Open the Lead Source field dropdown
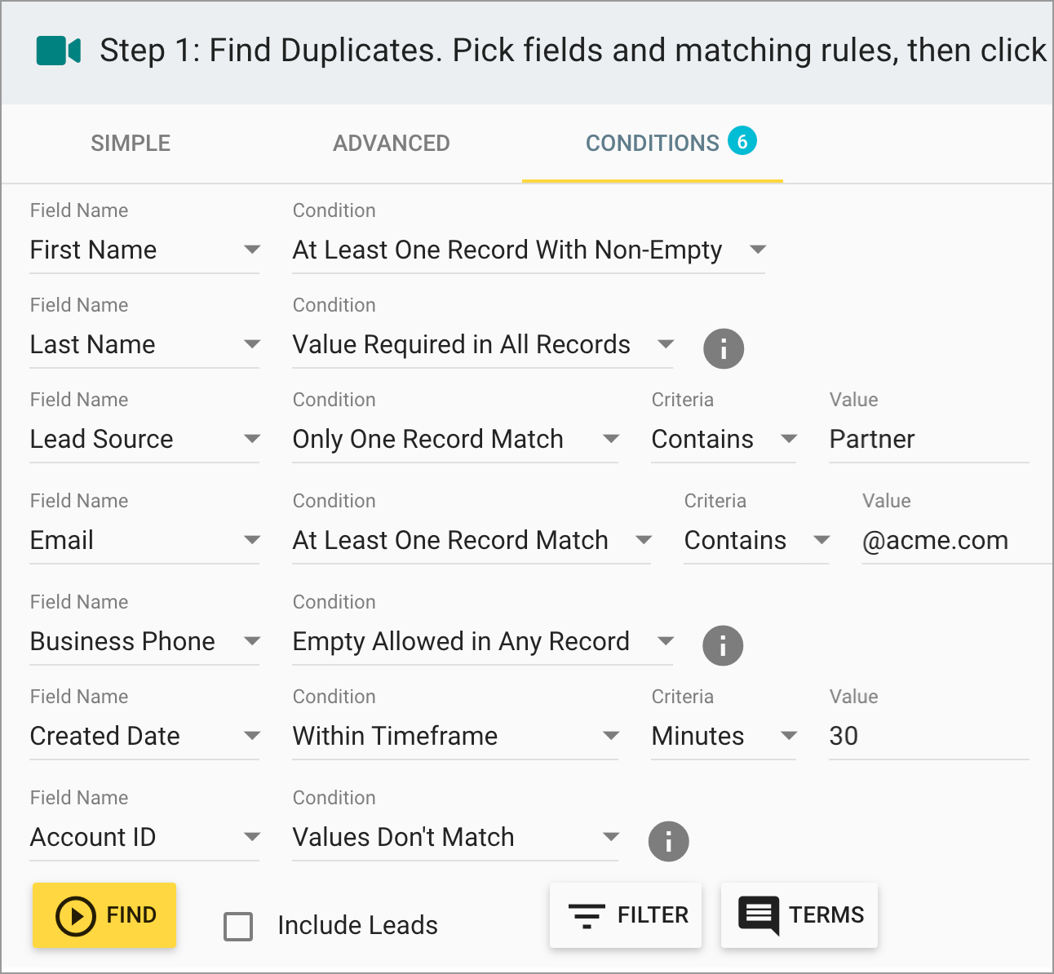The image size is (1054, 974). [x=144, y=439]
